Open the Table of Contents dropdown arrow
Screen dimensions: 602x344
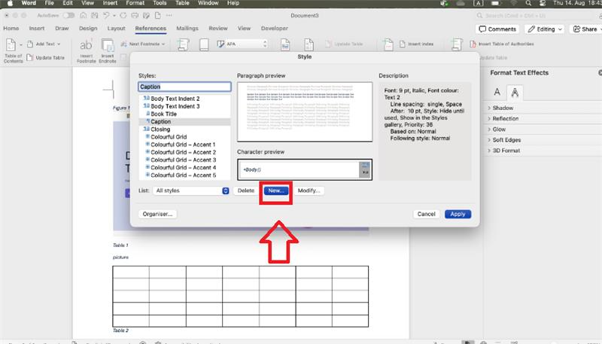point(21,44)
